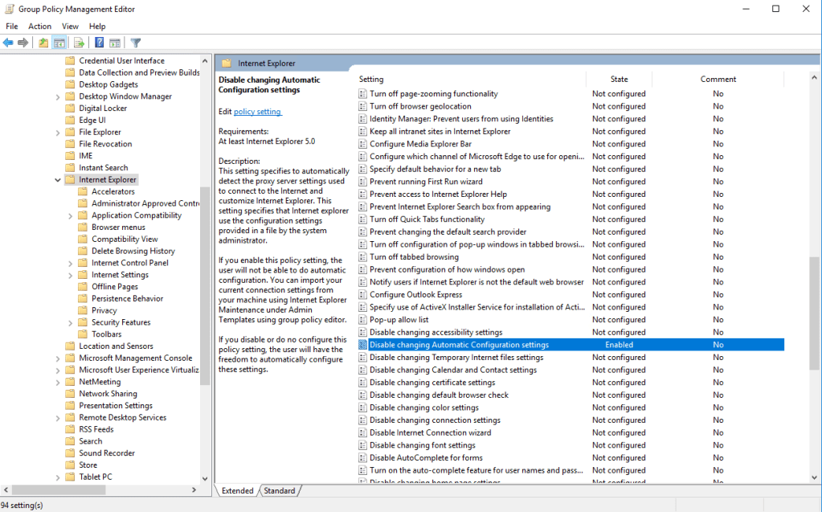The width and height of the screenshot is (822, 512).
Task: Expand the Desktop Window Manager node
Action: (x=58, y=96)
